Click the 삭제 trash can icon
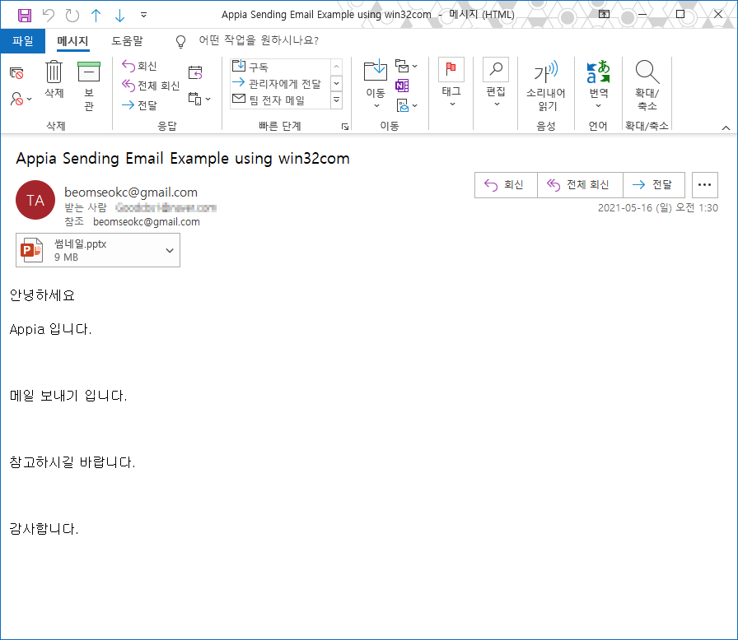738x640 pixels. 54,72
